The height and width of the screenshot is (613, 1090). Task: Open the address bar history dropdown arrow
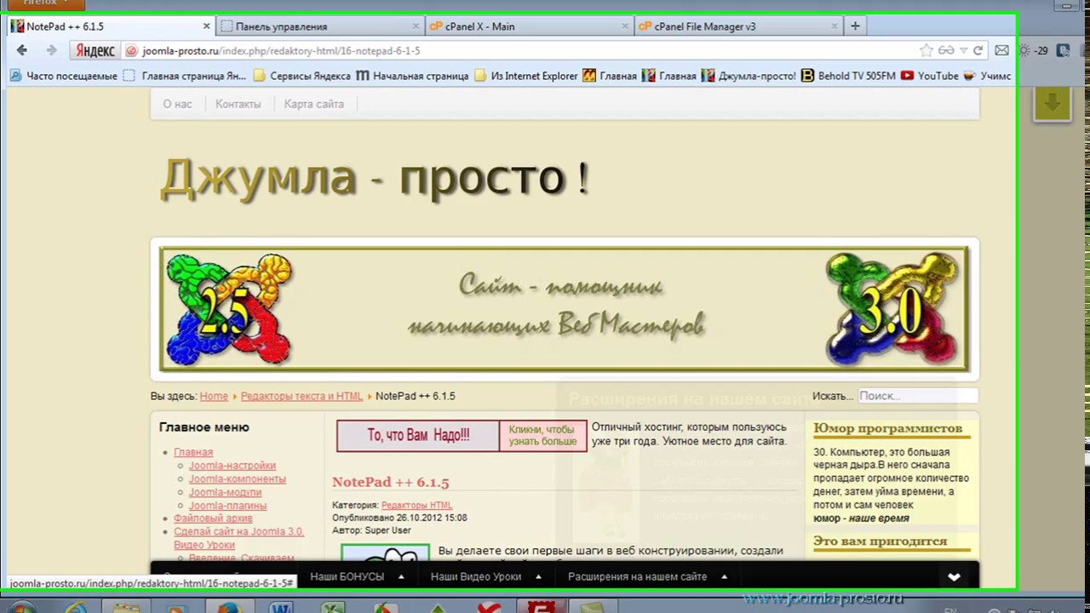(963, 50)
